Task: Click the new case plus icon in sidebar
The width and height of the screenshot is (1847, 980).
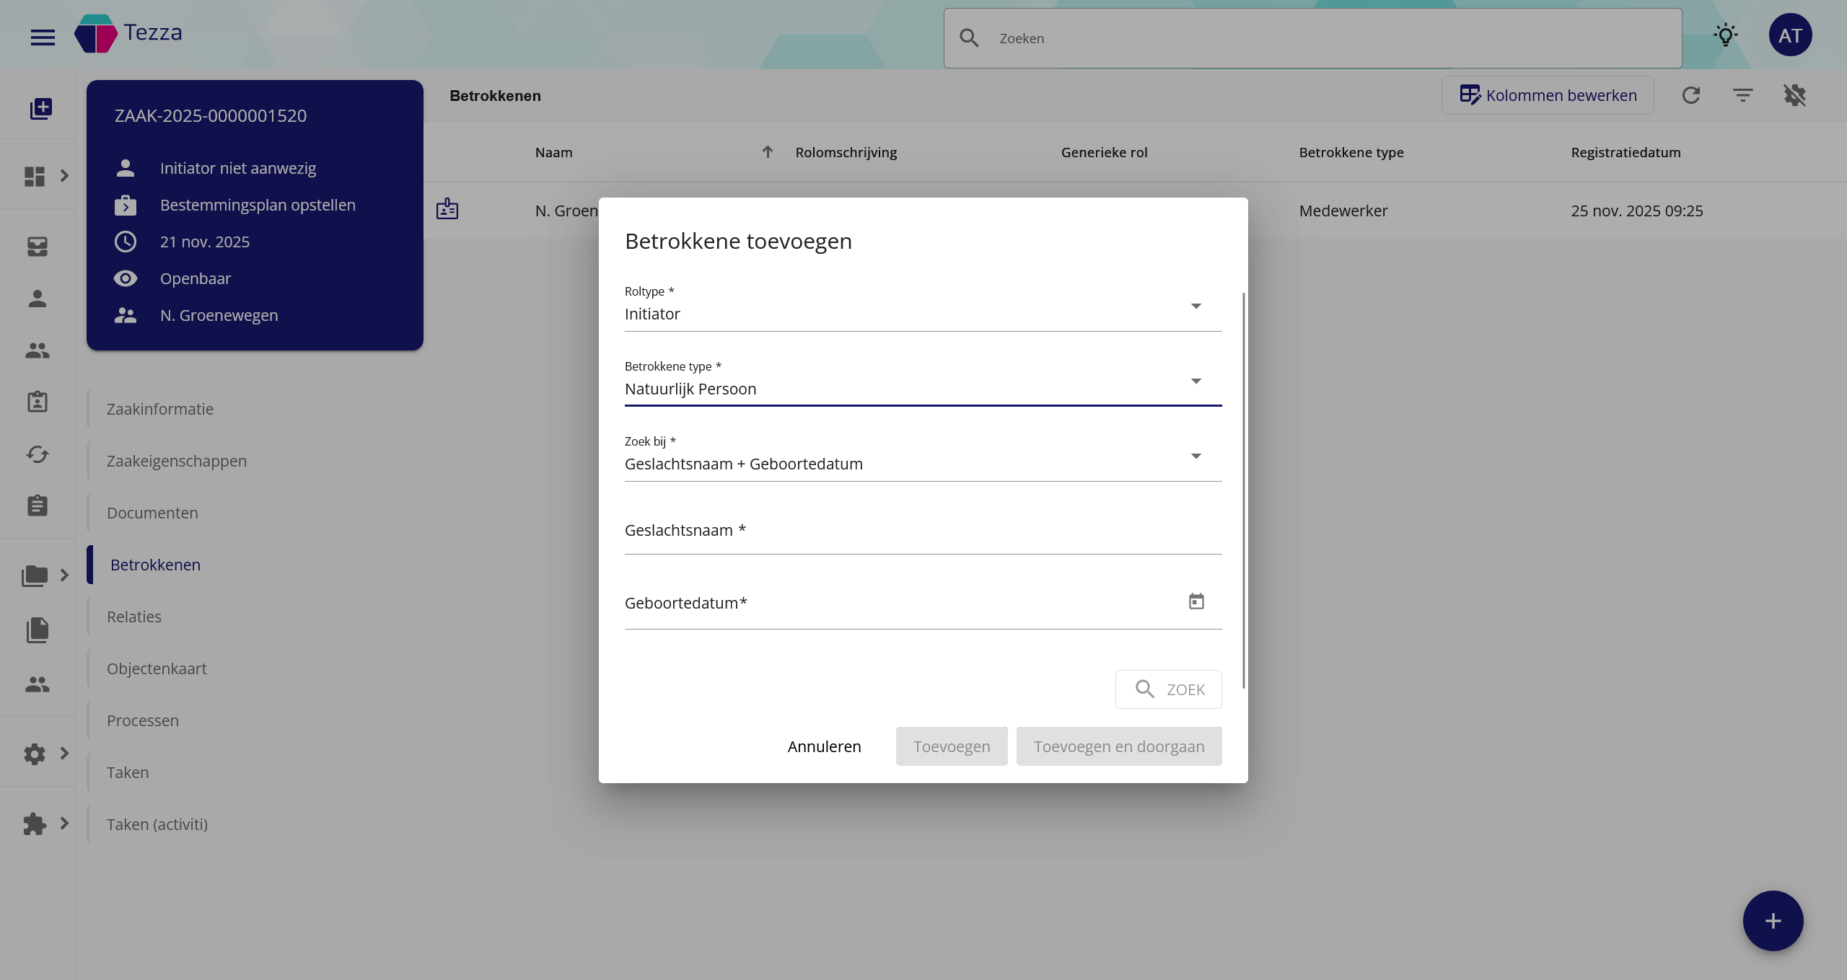Action: [x=40, y=109]
